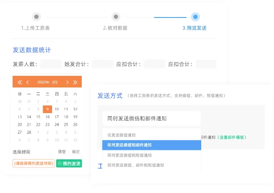Click the 确定 button in calendar
Image resolution: width=274 pixels, height=193 pixels.
[x=75, y=152]
